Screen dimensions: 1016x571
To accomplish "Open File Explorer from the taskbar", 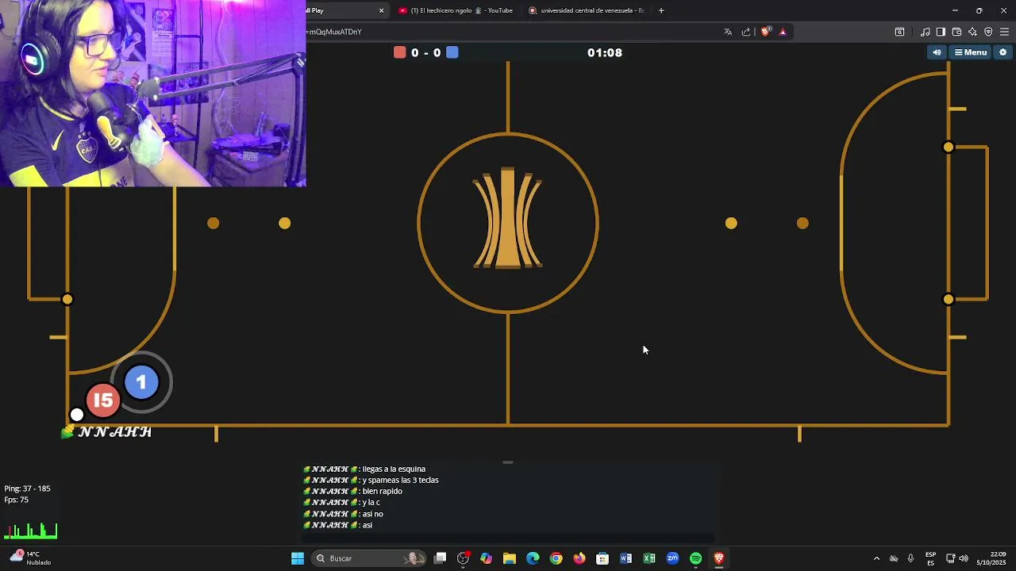I will [x=510, y=558].
